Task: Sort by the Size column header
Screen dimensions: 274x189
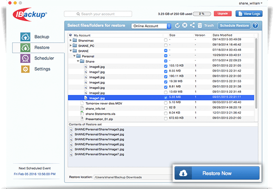Action: pyautogui.click(x=172, y=35)
